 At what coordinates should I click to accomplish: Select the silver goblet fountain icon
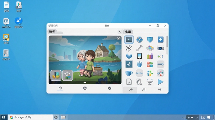tap(150, 82)
